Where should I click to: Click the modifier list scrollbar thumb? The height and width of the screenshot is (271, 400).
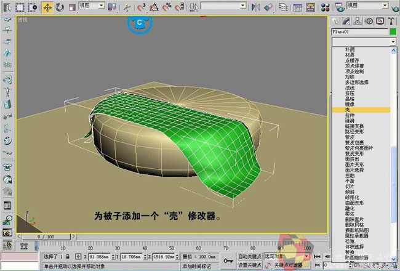click(x=393, y=184)
